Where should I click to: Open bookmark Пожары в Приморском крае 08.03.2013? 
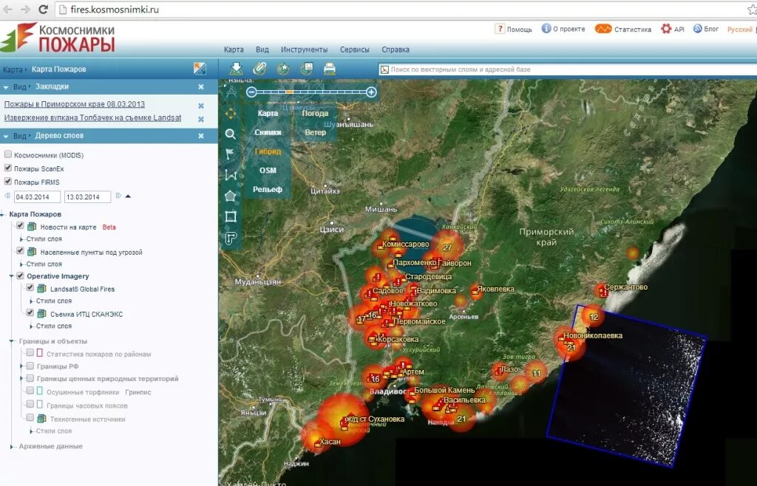75,104
